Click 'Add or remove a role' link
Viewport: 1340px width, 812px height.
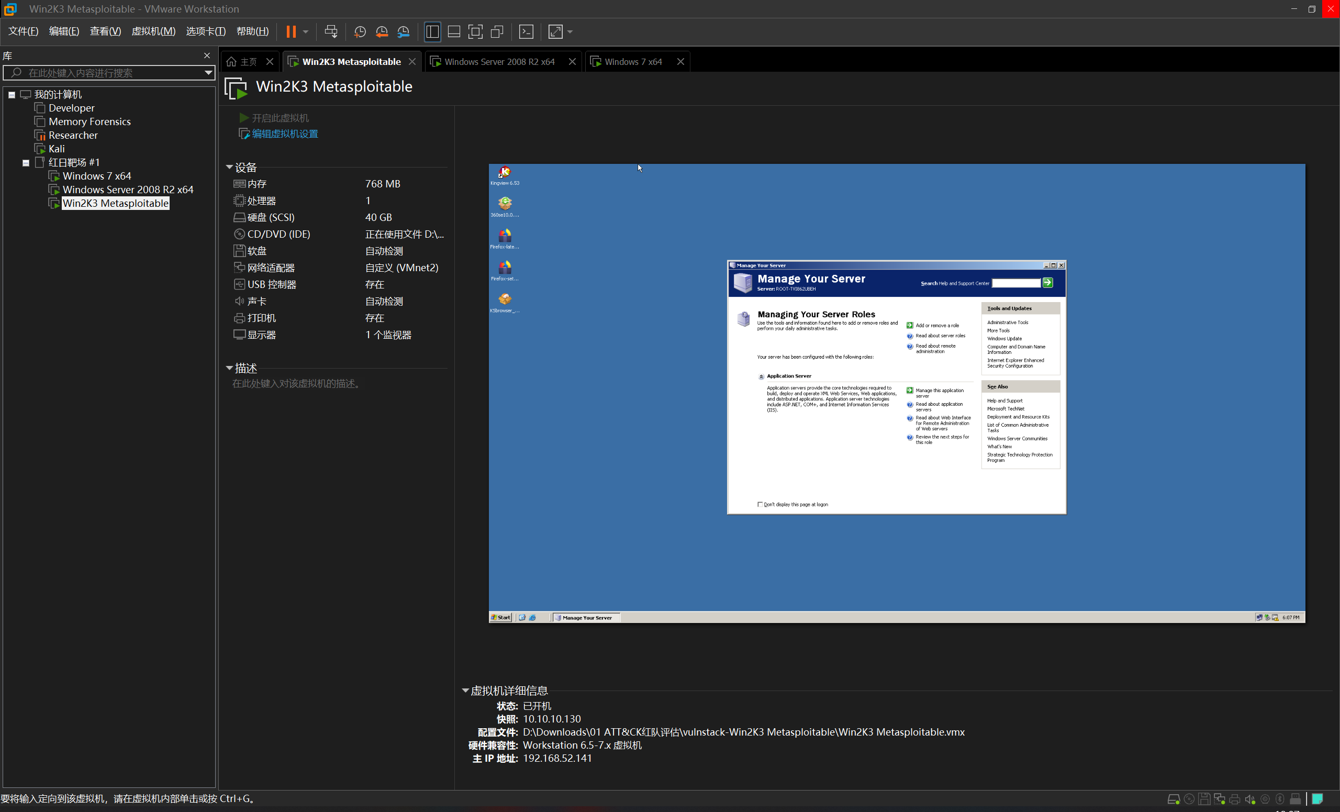click(937, 325)
